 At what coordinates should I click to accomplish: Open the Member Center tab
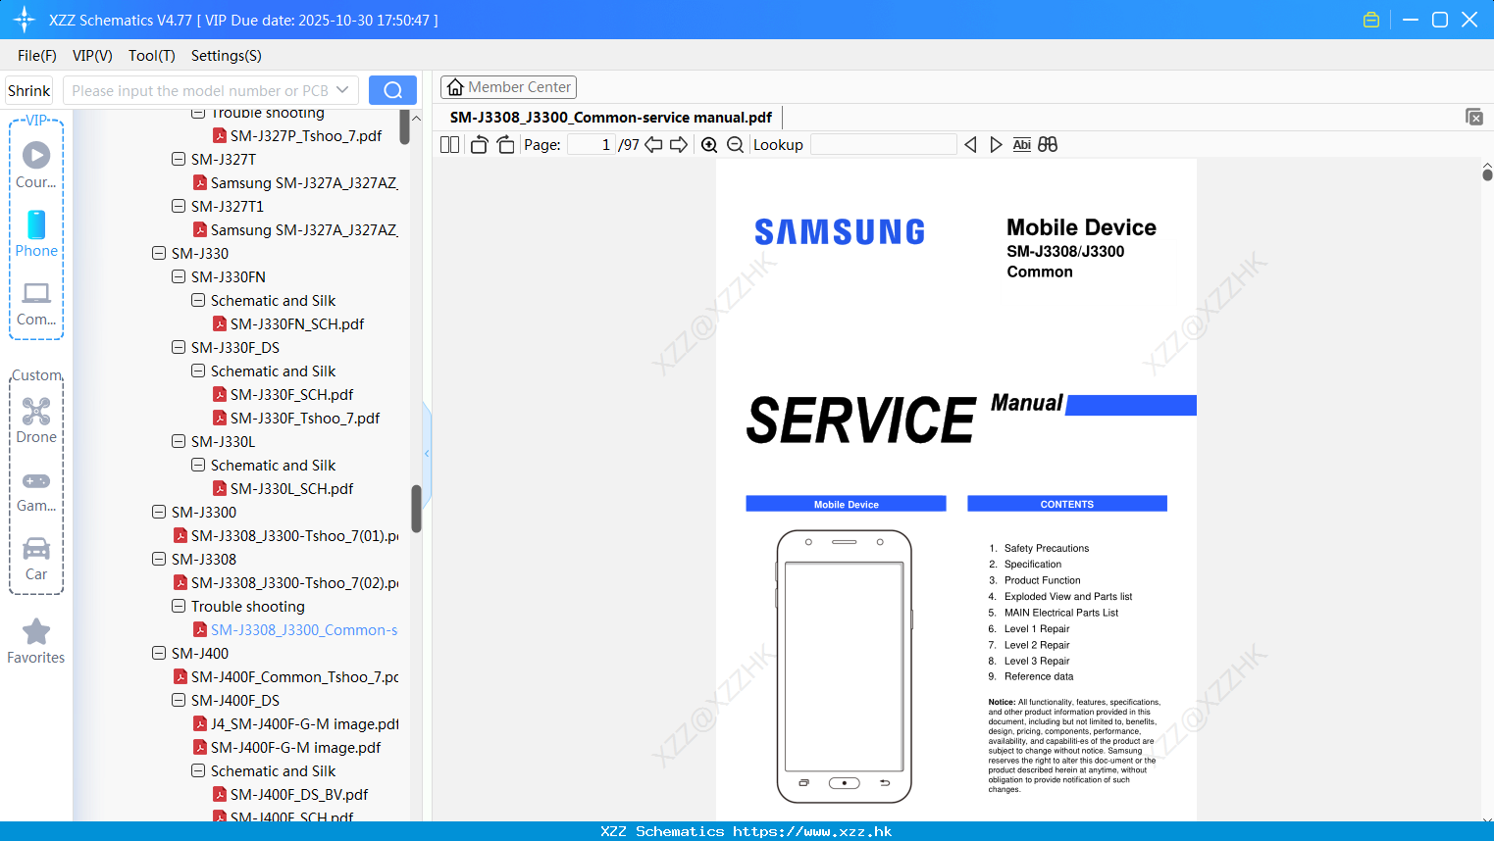click(508, 87)
